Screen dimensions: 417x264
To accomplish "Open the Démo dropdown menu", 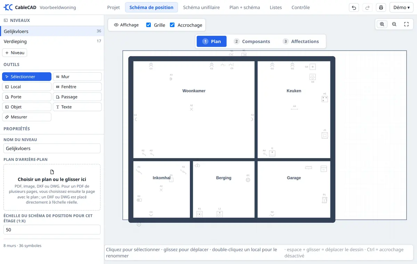I will [401, 8].
